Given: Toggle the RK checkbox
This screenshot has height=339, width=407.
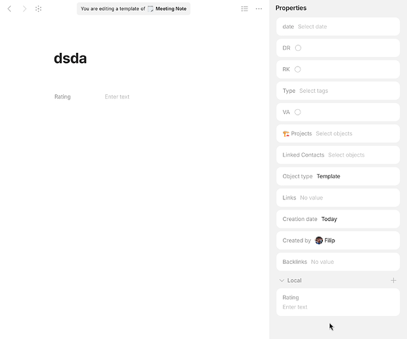Looking at the screenshot, I should click(x=298, y=69).
